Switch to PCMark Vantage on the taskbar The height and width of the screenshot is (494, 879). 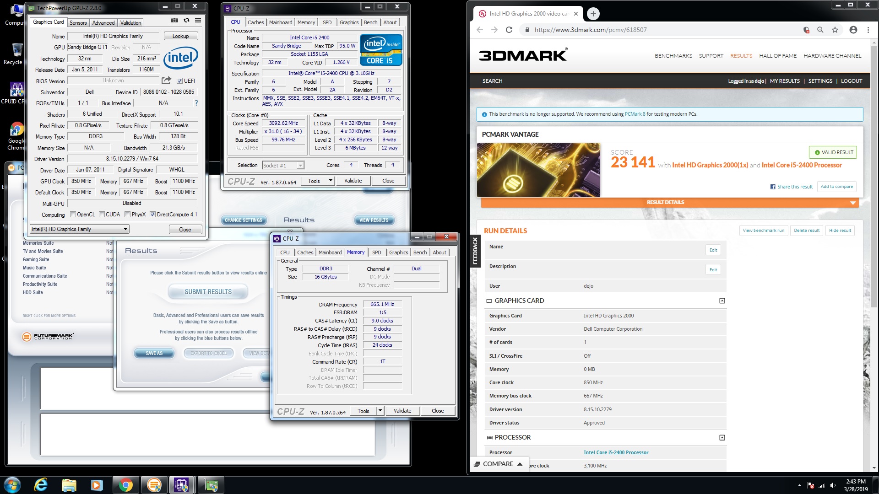154,485
